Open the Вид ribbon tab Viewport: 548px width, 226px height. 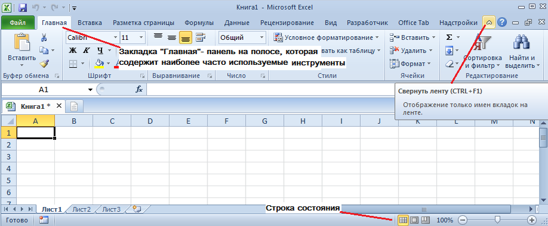coord(330,23)
